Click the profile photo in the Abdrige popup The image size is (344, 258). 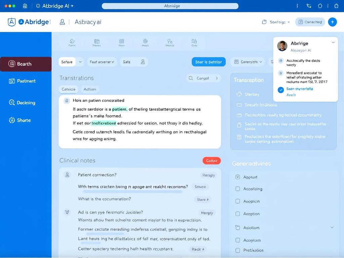coord(282,46)
